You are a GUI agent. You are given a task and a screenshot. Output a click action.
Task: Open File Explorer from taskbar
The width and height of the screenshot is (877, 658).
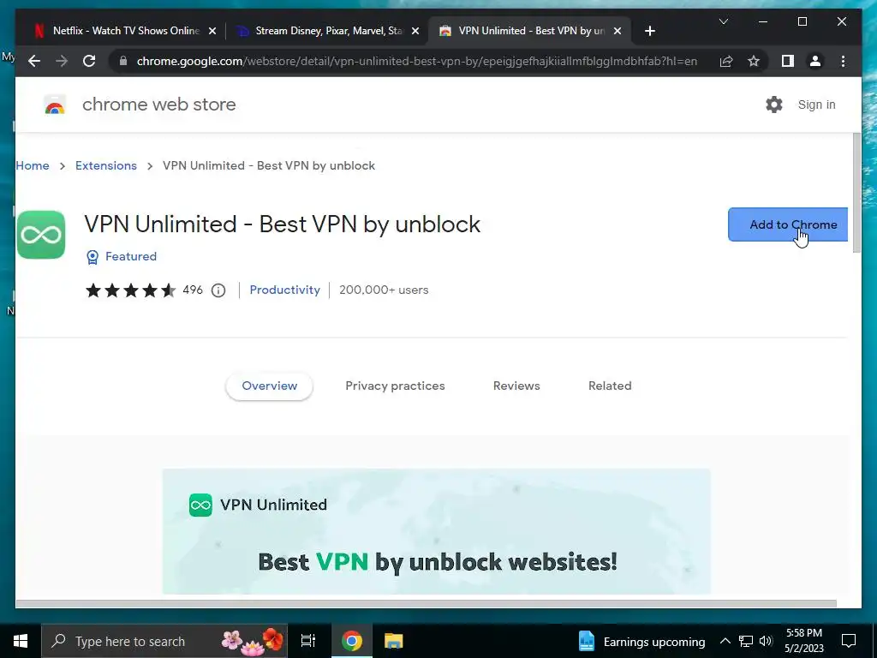tap(393, 641)
